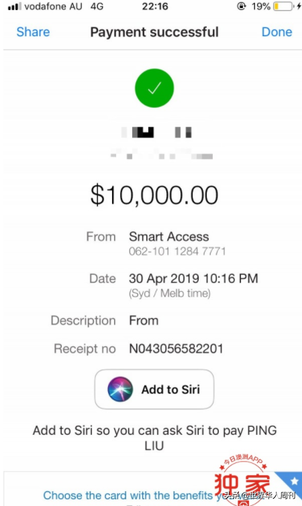The height and width of the screenshot is (506, 302).
Task: Open Share in the navigation bar
Action: coord(34,32)
